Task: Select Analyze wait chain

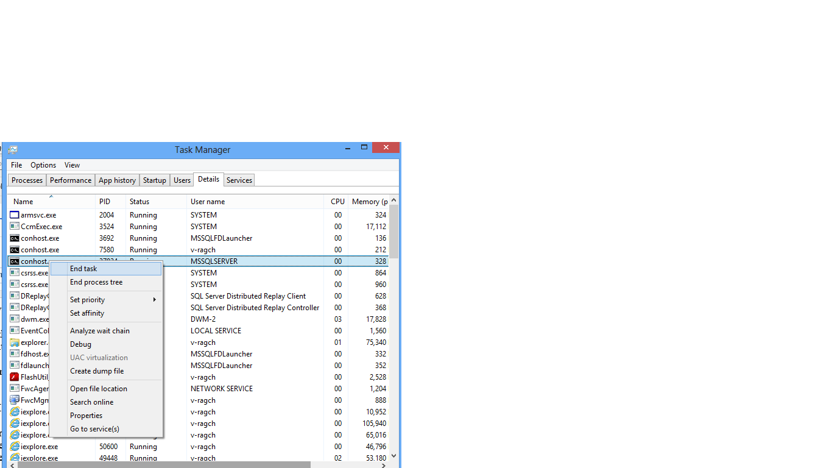Action: pos(106,331)
